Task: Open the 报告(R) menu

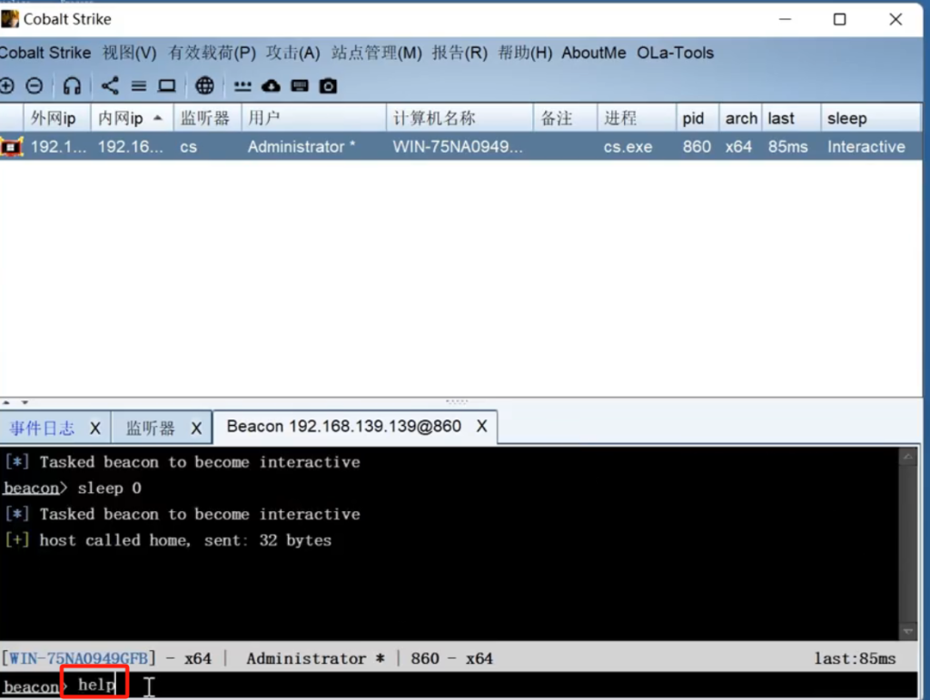Action: pyautogui.click(x=460, y=53)
